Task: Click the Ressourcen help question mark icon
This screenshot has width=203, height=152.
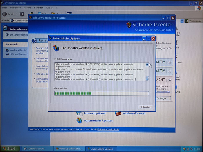Action: click(x=34, y=41)
